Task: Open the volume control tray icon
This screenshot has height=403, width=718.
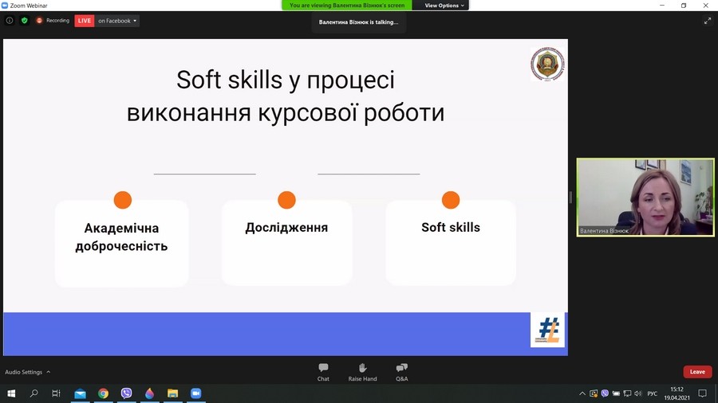Action: [638, 393]
